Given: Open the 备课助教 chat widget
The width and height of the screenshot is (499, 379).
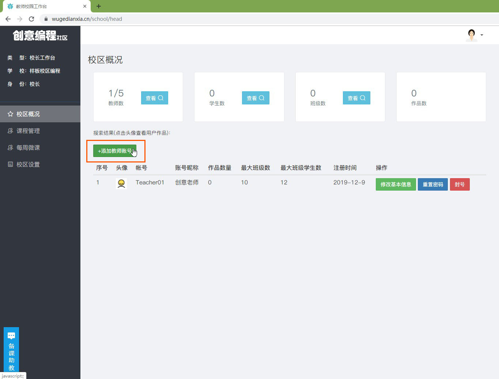Looking at the screenshot, I should click(11, 350).
